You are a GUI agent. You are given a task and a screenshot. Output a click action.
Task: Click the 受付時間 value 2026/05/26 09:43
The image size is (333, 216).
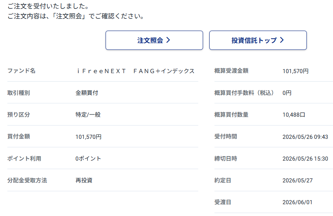[x=305, y=137]
